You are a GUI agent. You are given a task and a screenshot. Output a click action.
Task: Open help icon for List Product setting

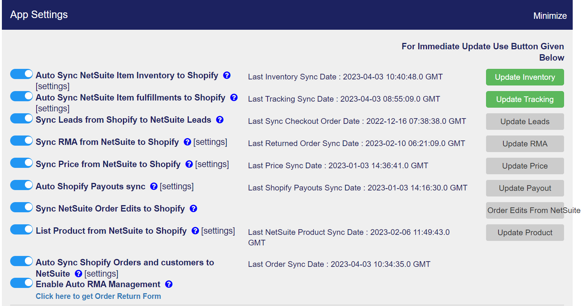195,231
